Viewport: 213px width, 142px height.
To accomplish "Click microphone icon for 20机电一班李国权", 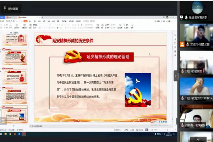I will 182,125.
